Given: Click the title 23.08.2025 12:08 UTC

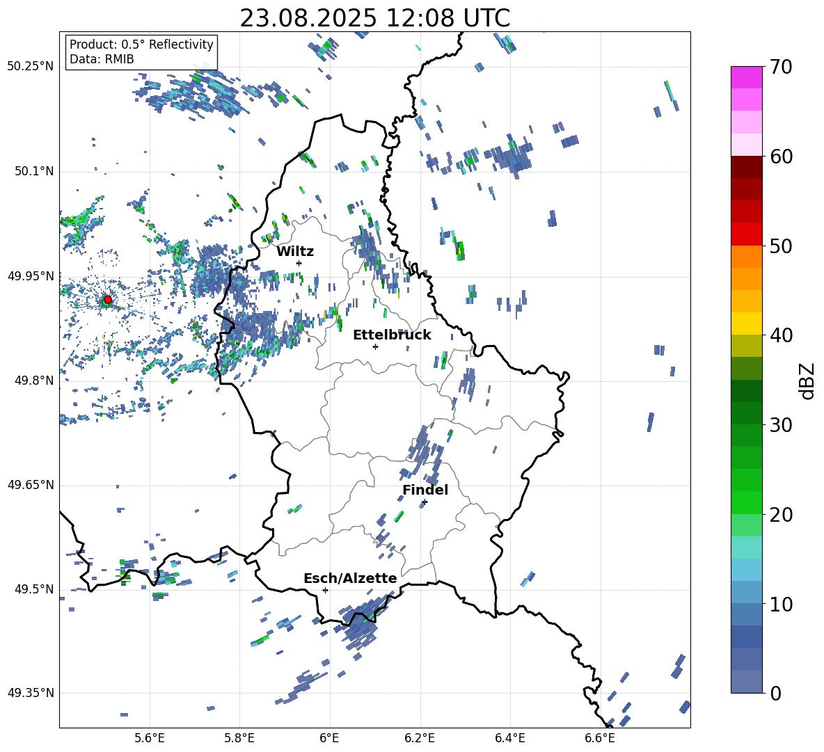Looking at the screenshot, I should [x=374, y=18].
